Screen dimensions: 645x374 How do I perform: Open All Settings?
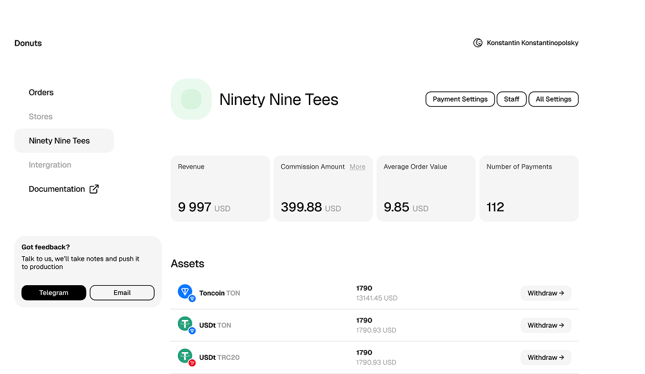click(553, 99)
